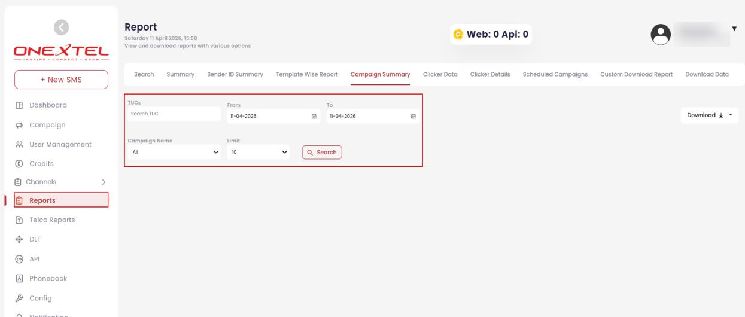Click the DLT nodes icon
The width and height of the screenshot is (745, 317).
(x=19, y=240)
